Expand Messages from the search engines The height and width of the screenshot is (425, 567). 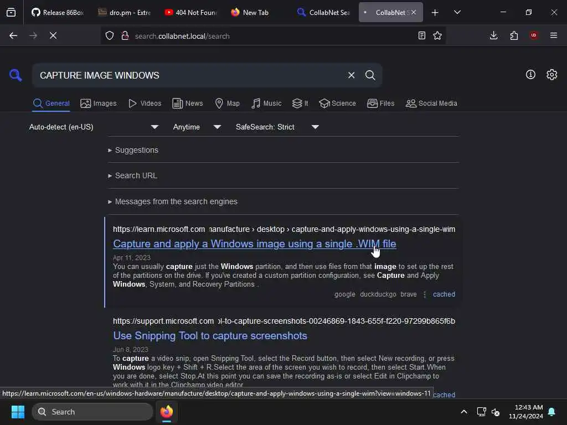click(173, 201)
